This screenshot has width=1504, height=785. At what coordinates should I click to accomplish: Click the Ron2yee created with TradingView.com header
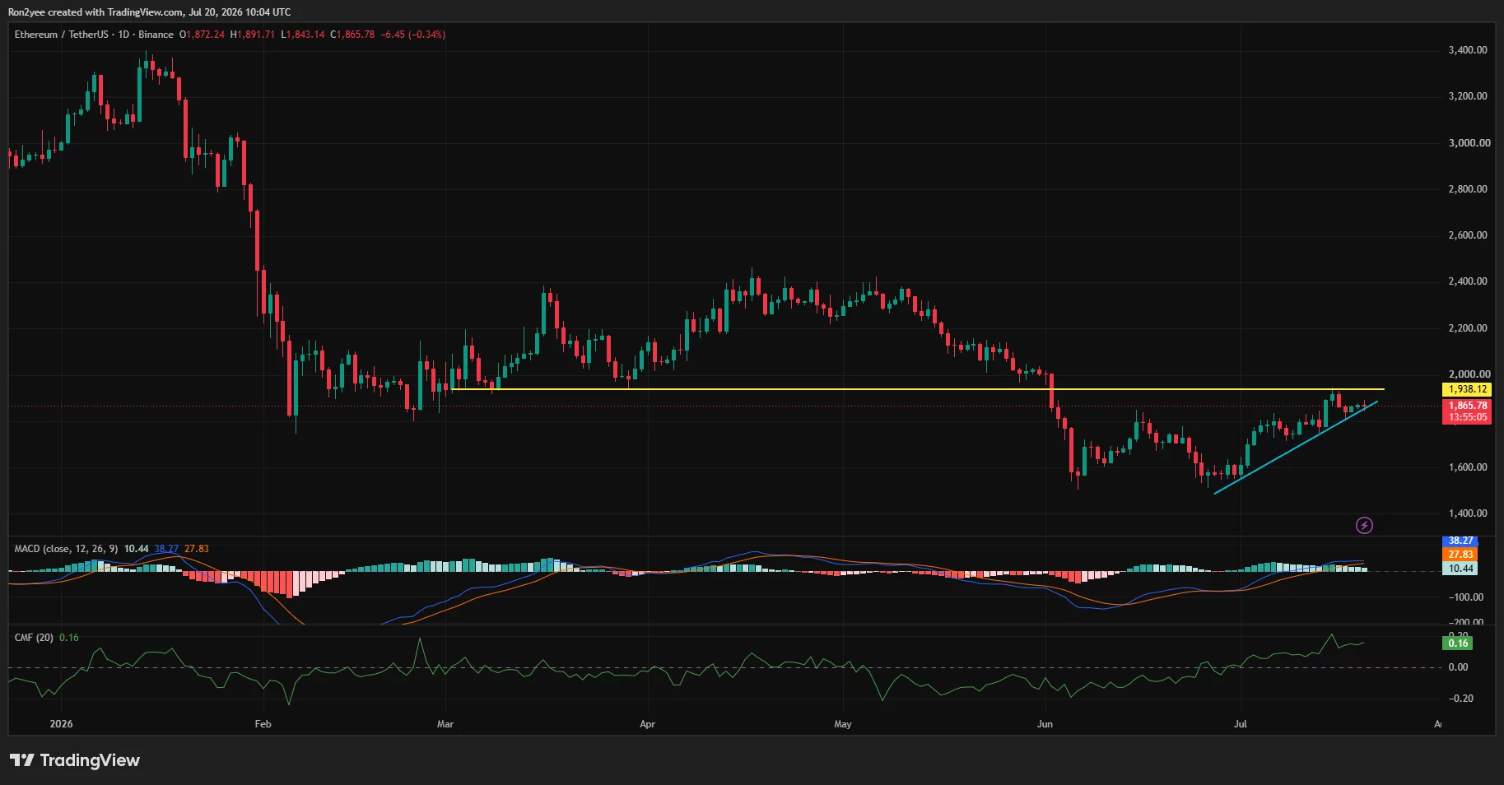coord(149,12)
